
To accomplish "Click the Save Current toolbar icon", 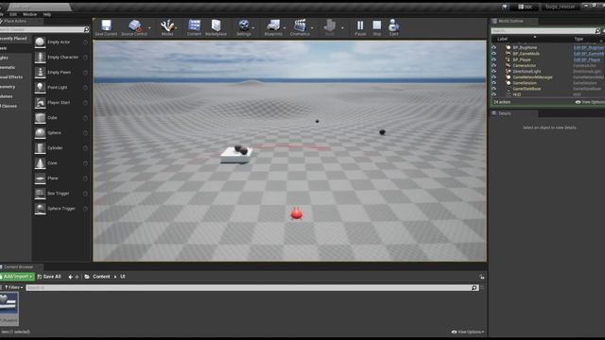I will click(106, 25).
